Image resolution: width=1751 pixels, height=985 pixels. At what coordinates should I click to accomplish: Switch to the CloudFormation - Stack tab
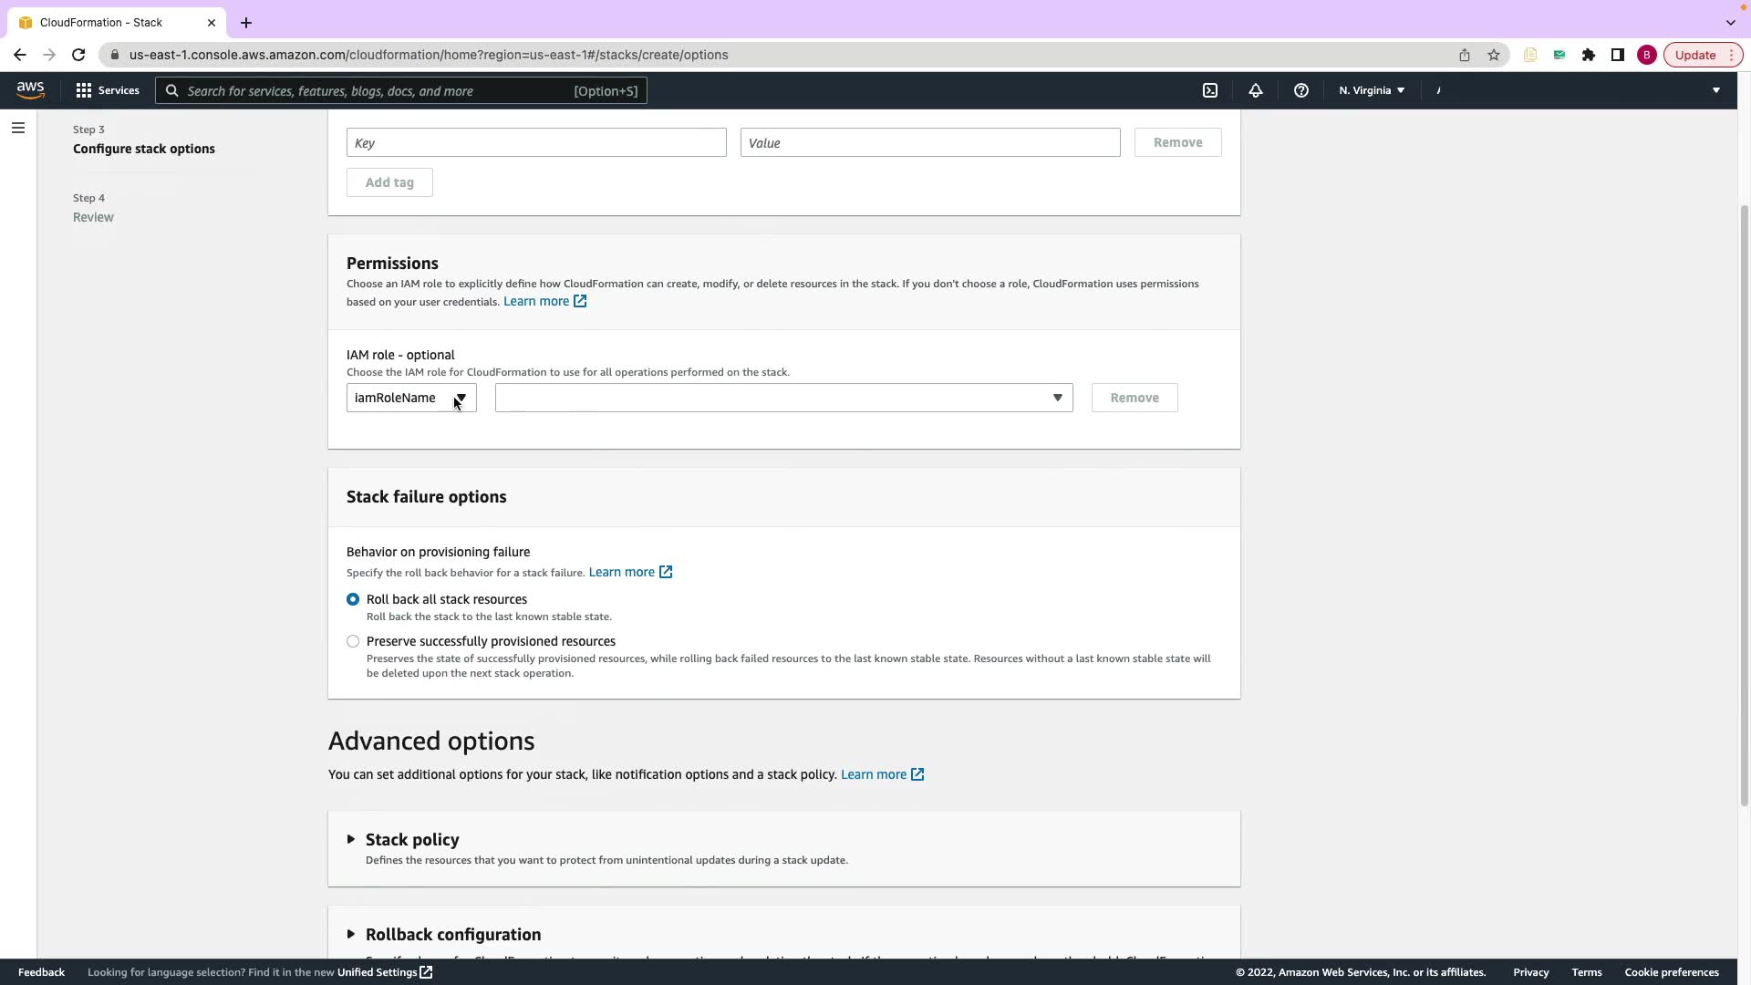click(x=100, y=22)
